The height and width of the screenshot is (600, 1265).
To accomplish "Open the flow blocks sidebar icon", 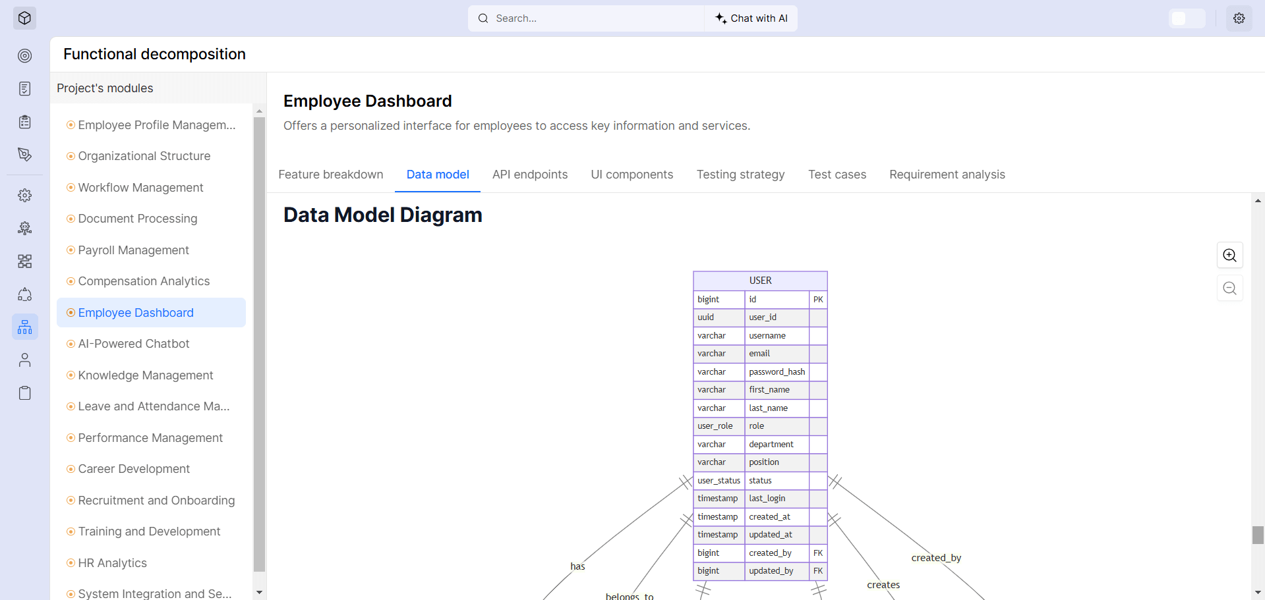I will [x=24, y=261].
